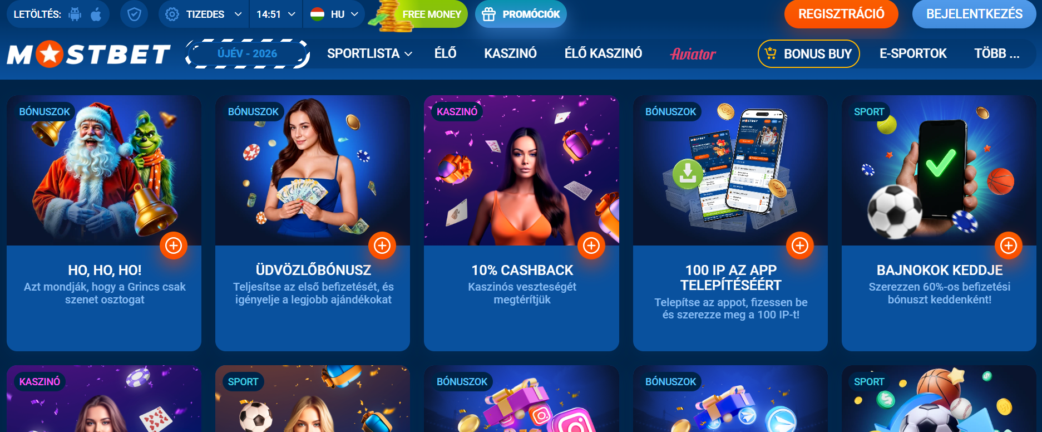Open the 14:51 time zone dropdown
Screen dimensions: 1042x432
coord(276,14)
